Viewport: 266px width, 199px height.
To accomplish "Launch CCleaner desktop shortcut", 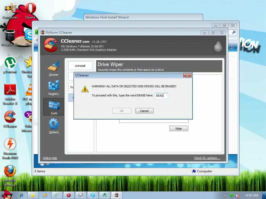I will 10,119.
